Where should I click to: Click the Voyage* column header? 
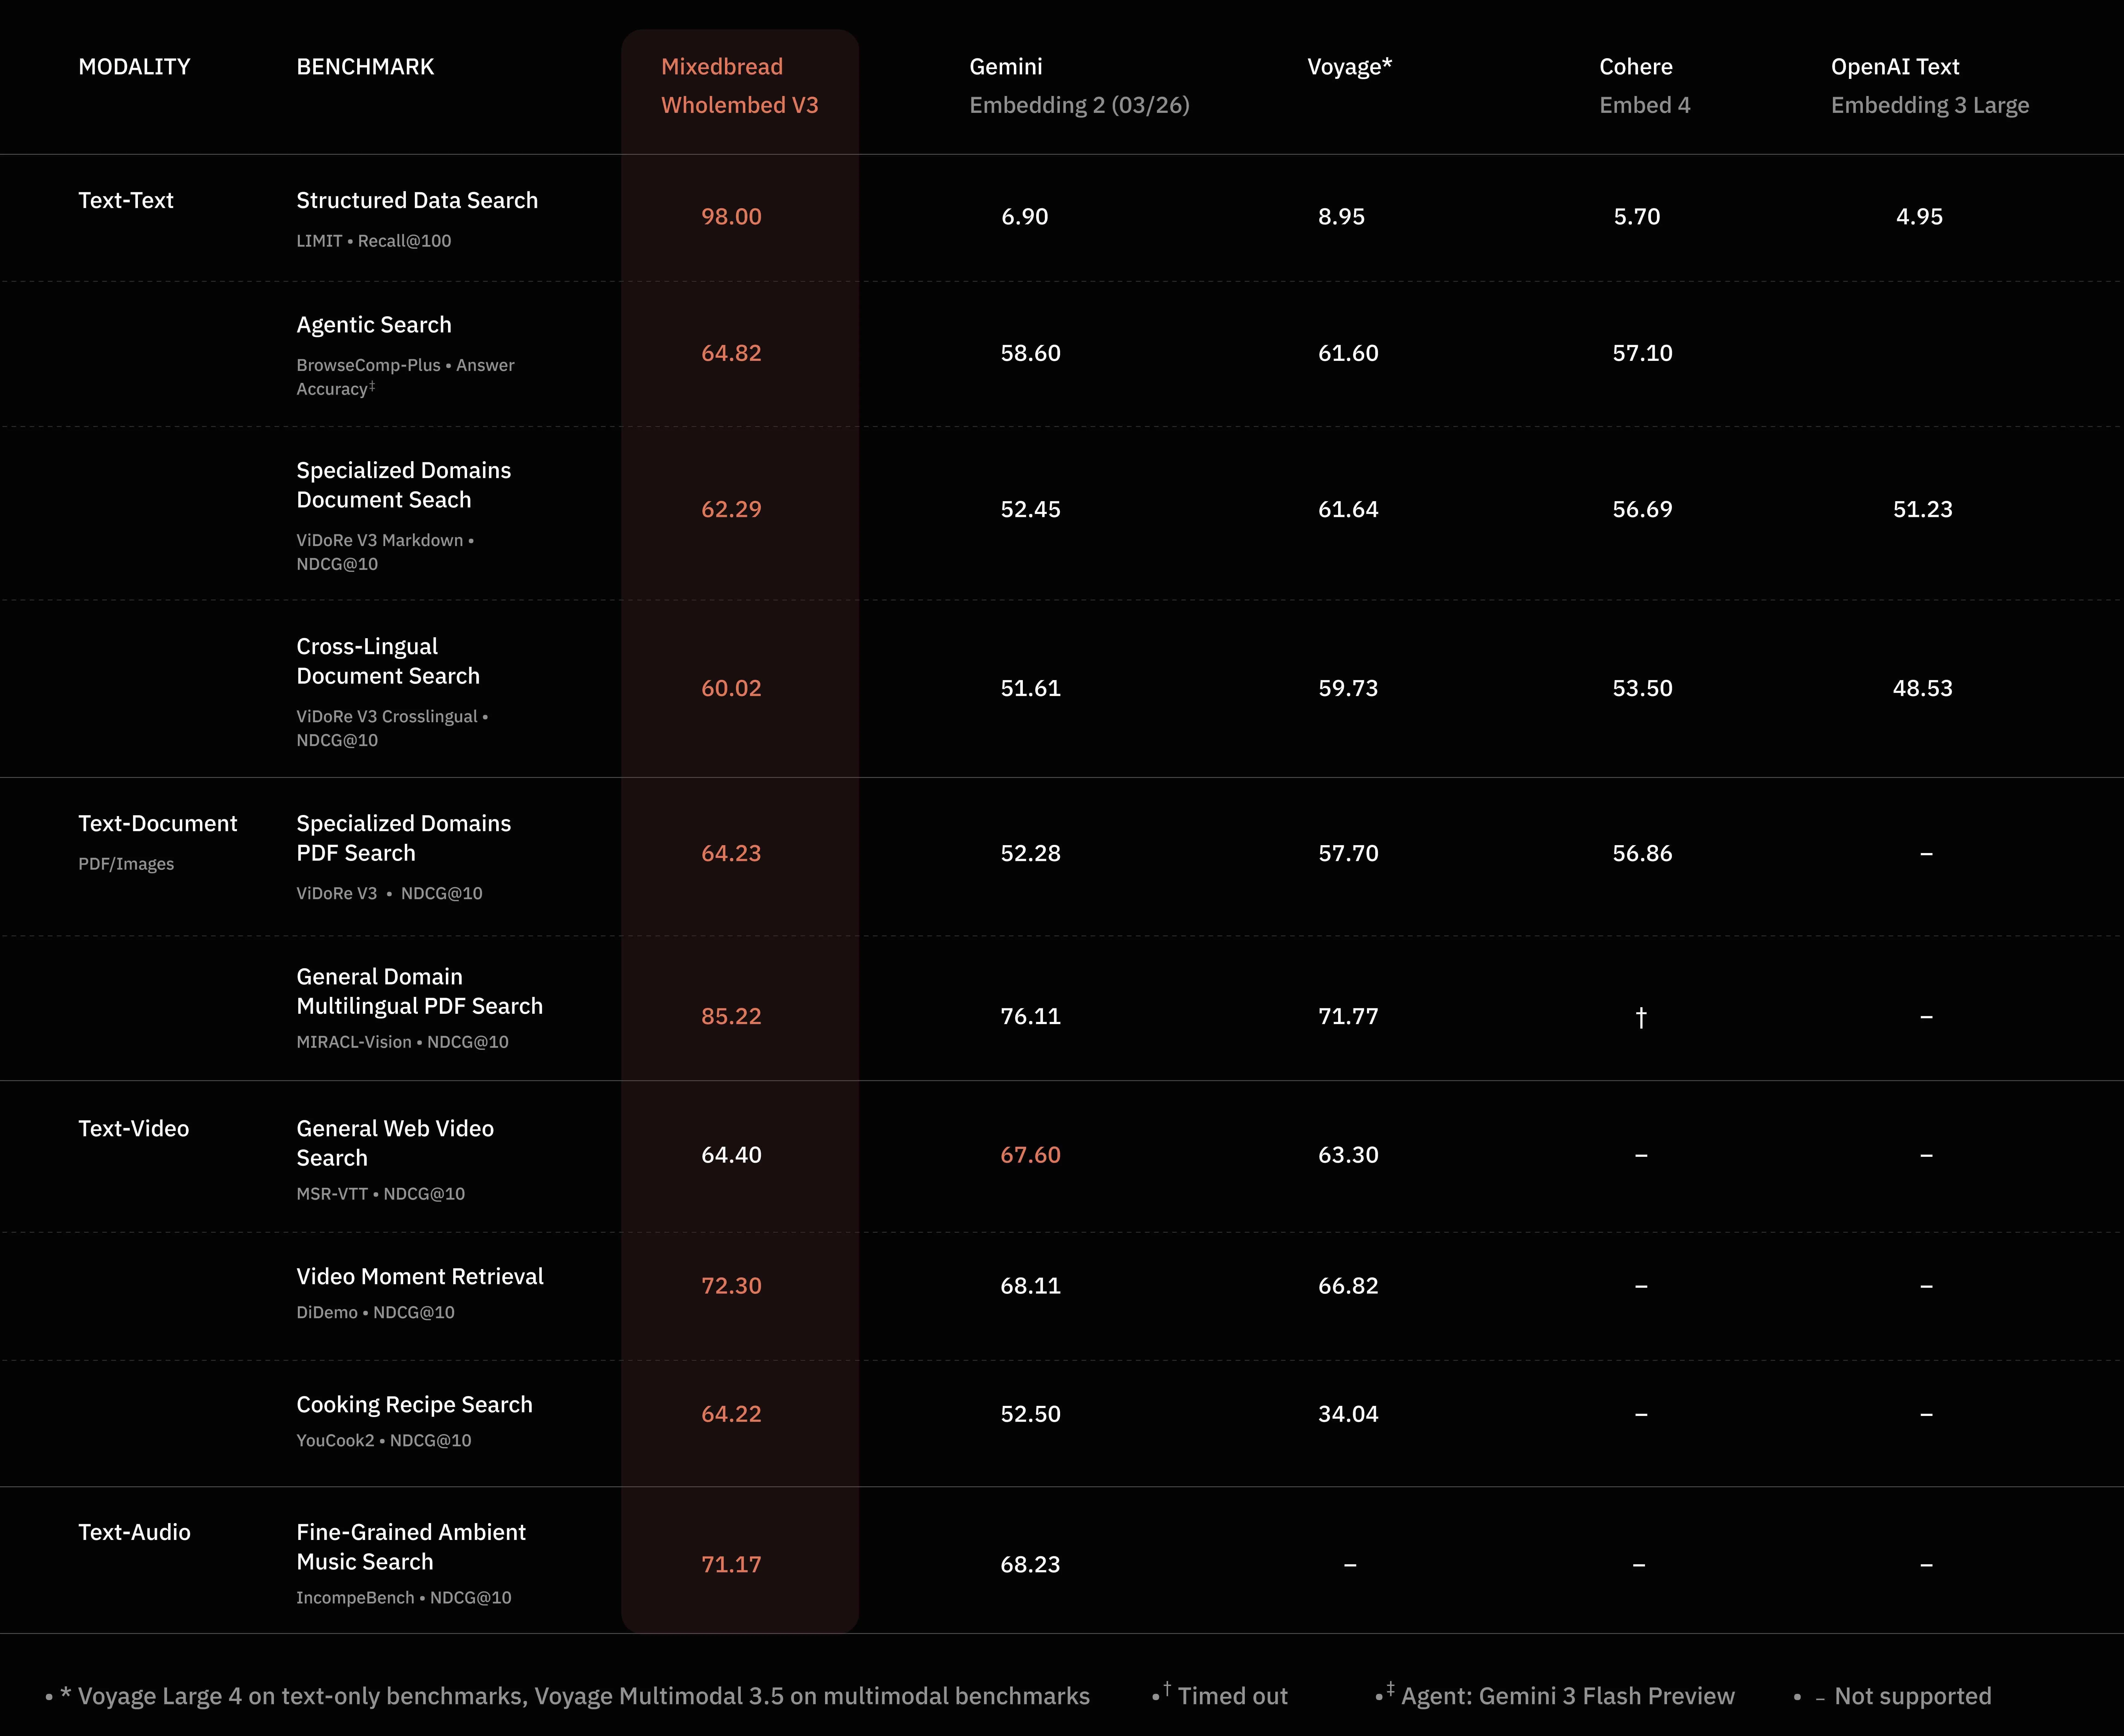1349,67
